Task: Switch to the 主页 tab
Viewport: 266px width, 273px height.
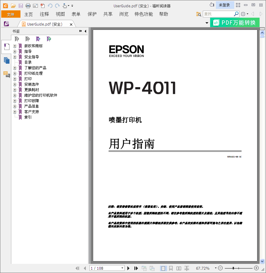Action: [28, 14]
